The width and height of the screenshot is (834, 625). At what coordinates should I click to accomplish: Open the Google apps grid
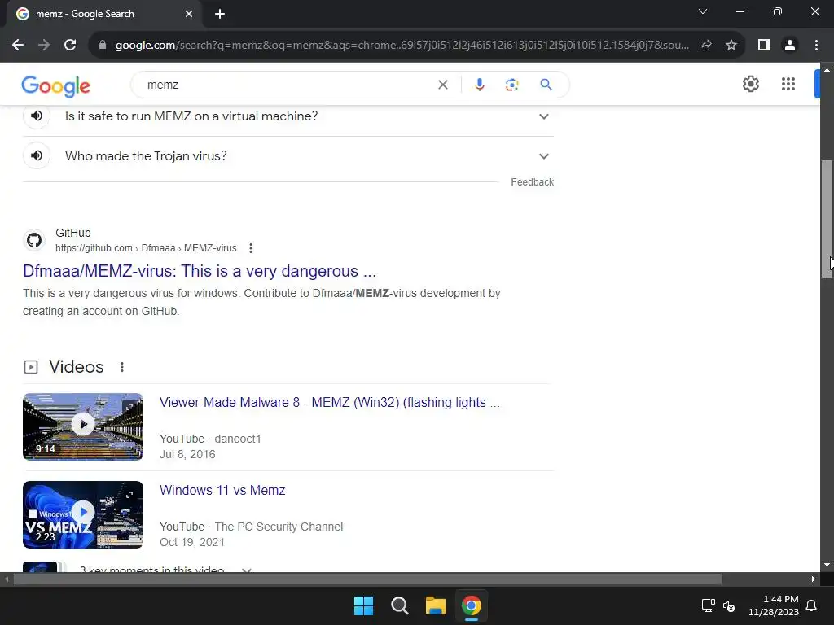788,84
